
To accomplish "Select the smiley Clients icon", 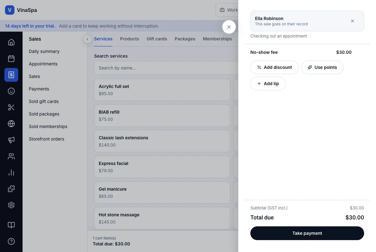I will tap(11, 91).
